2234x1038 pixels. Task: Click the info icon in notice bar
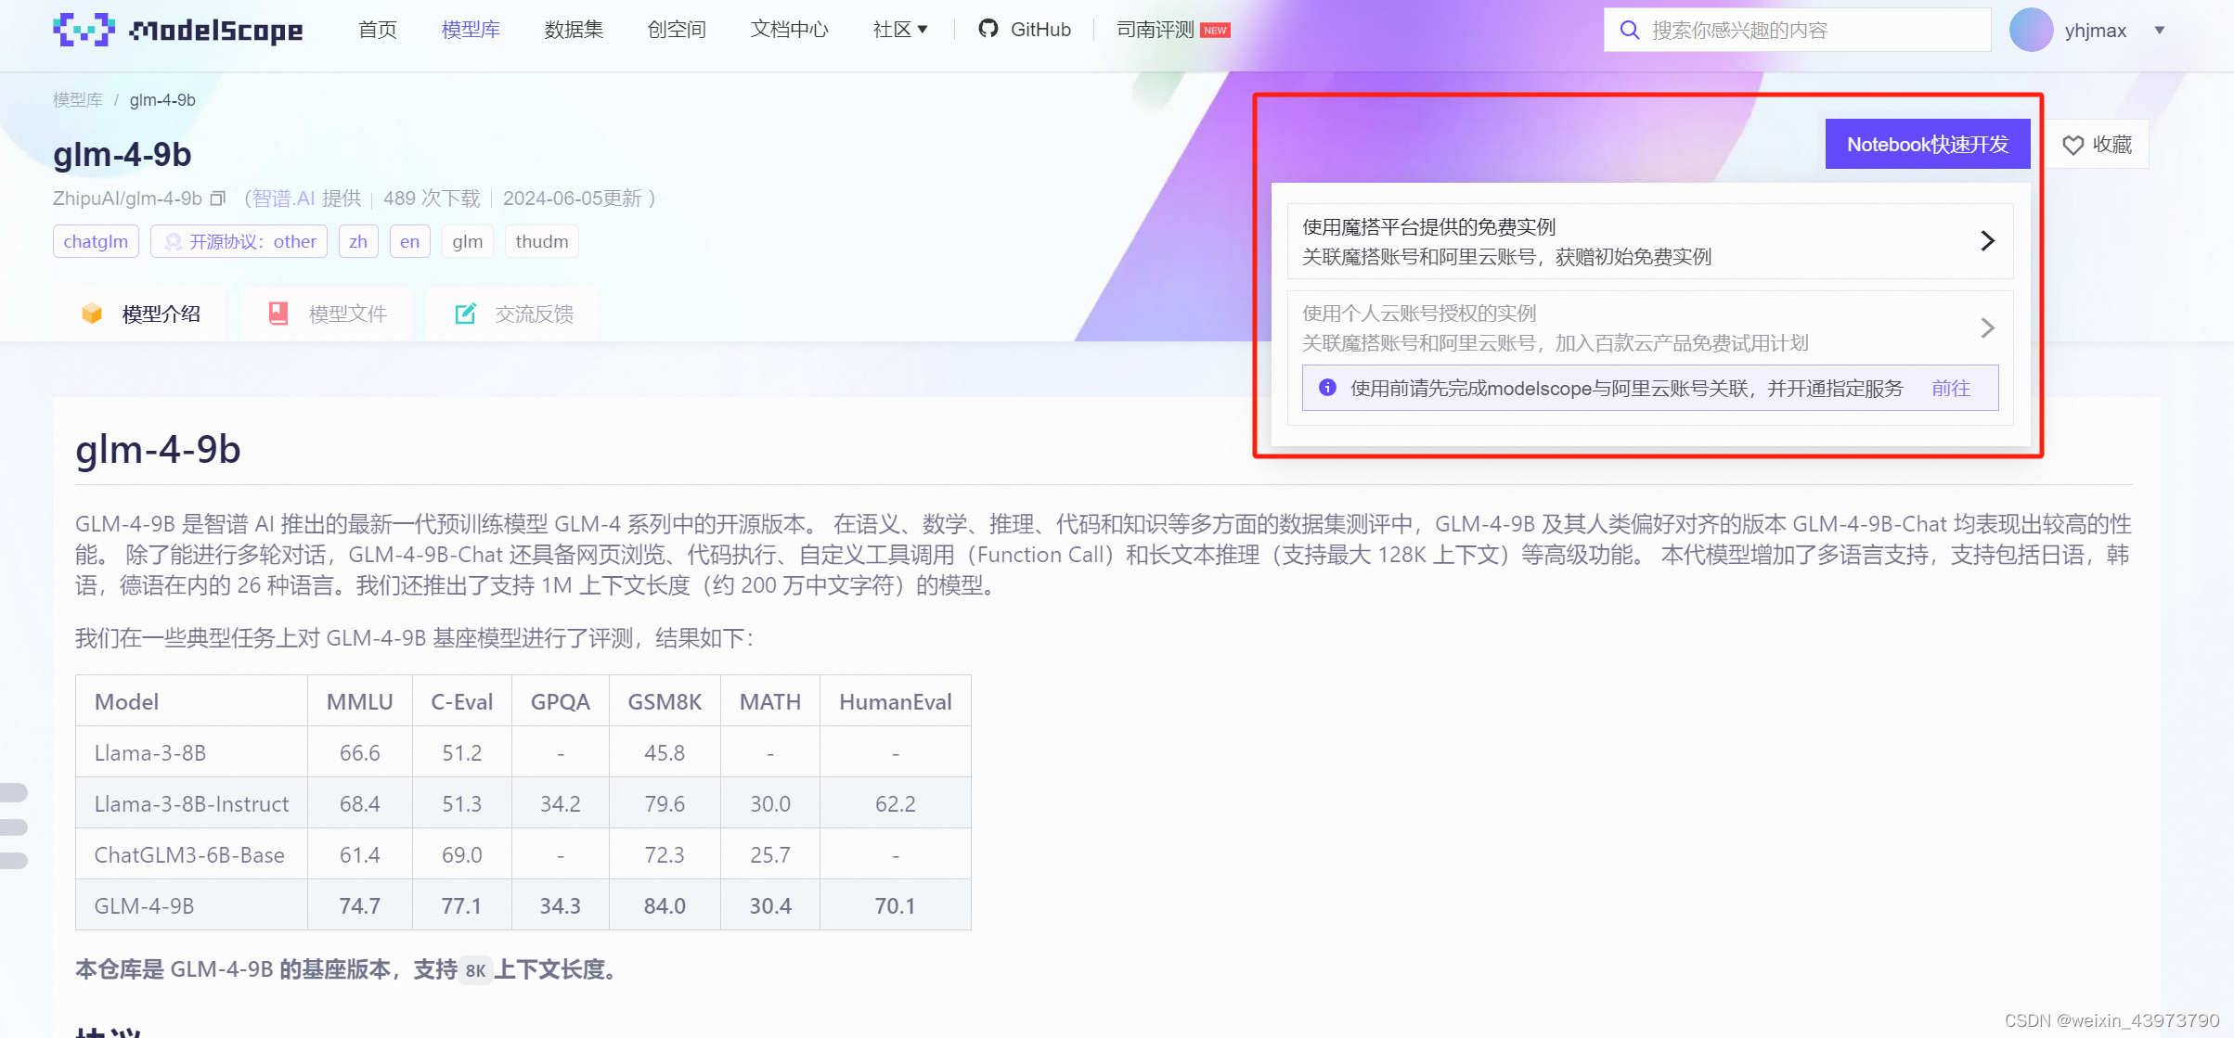click(x=1328, y=388)
